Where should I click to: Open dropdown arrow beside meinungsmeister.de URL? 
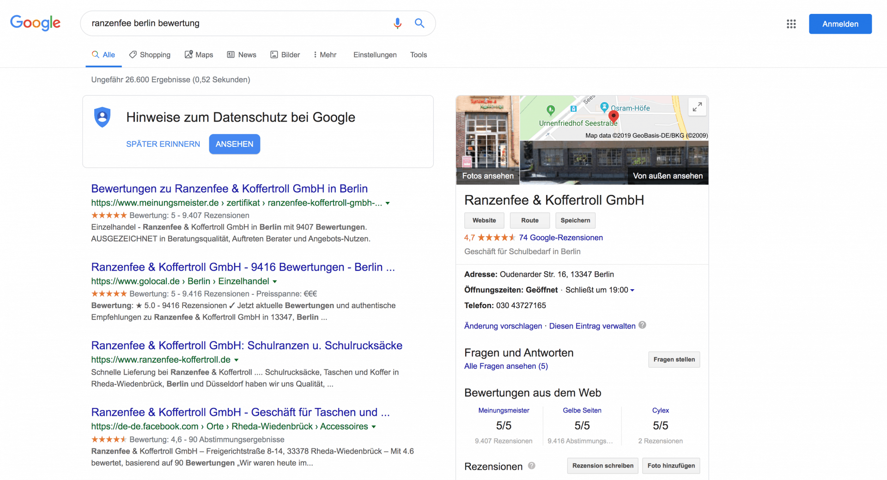[388, 203]
